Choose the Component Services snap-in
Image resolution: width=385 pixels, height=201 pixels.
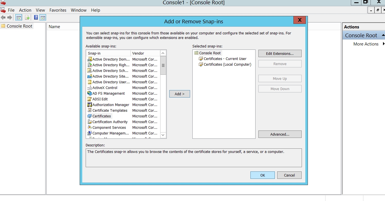click(x=109, y=128)
